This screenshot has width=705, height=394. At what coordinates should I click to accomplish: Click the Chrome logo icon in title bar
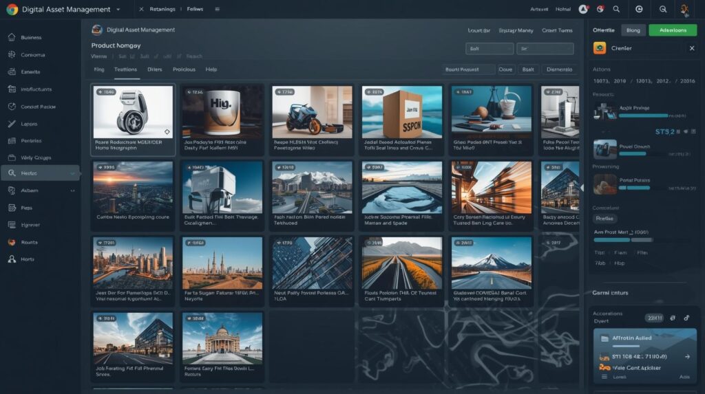[x=12, y=10]
